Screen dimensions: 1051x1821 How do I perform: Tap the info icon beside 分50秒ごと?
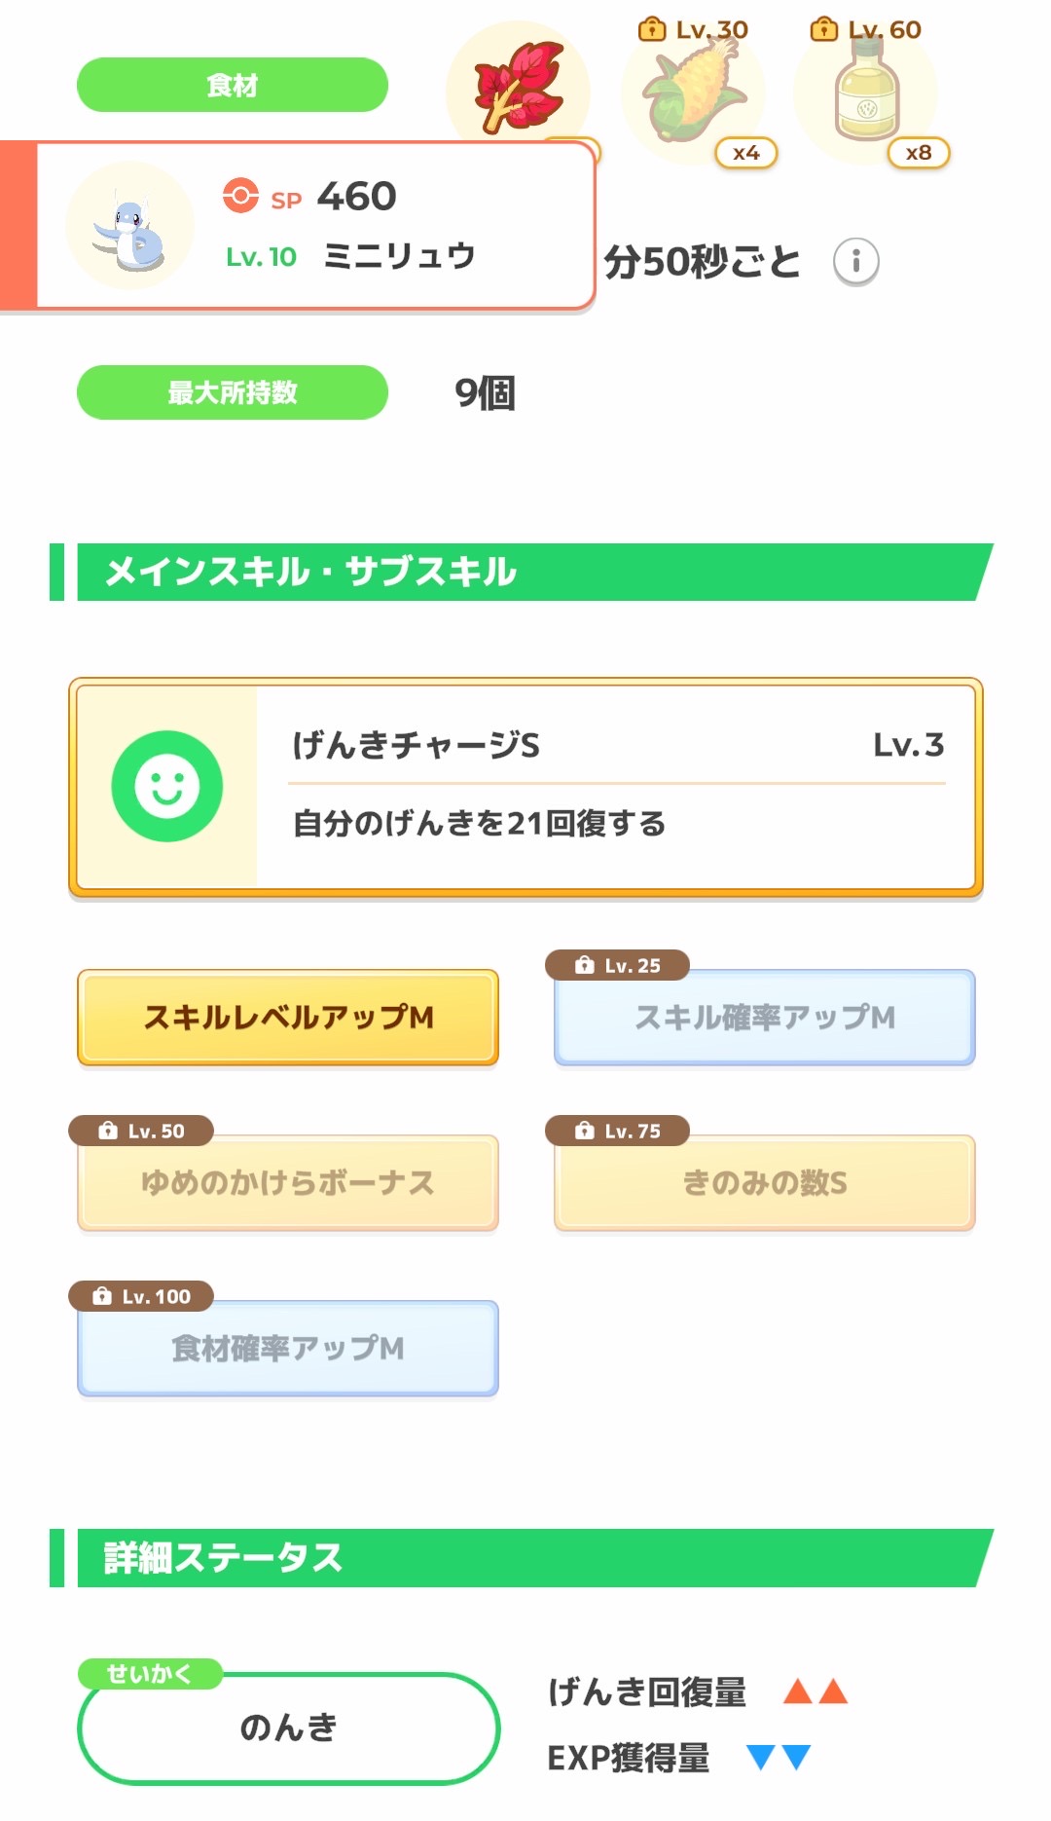click(856, 261)
